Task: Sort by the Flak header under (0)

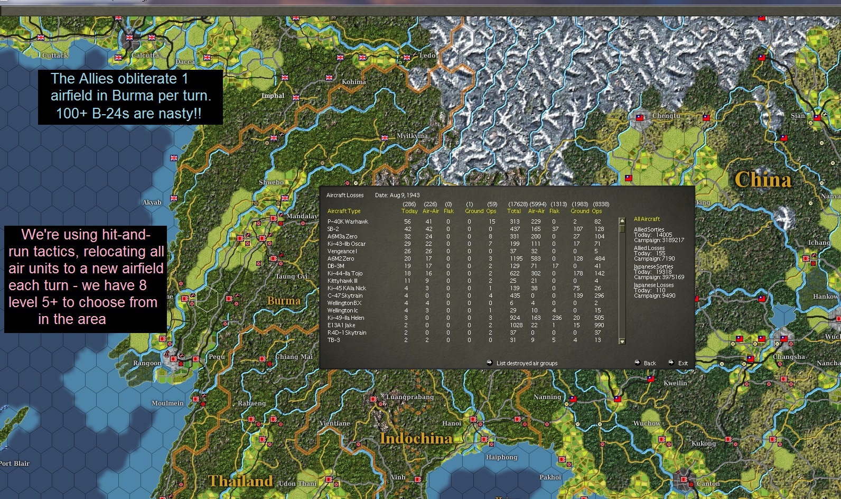Action: 448,211
